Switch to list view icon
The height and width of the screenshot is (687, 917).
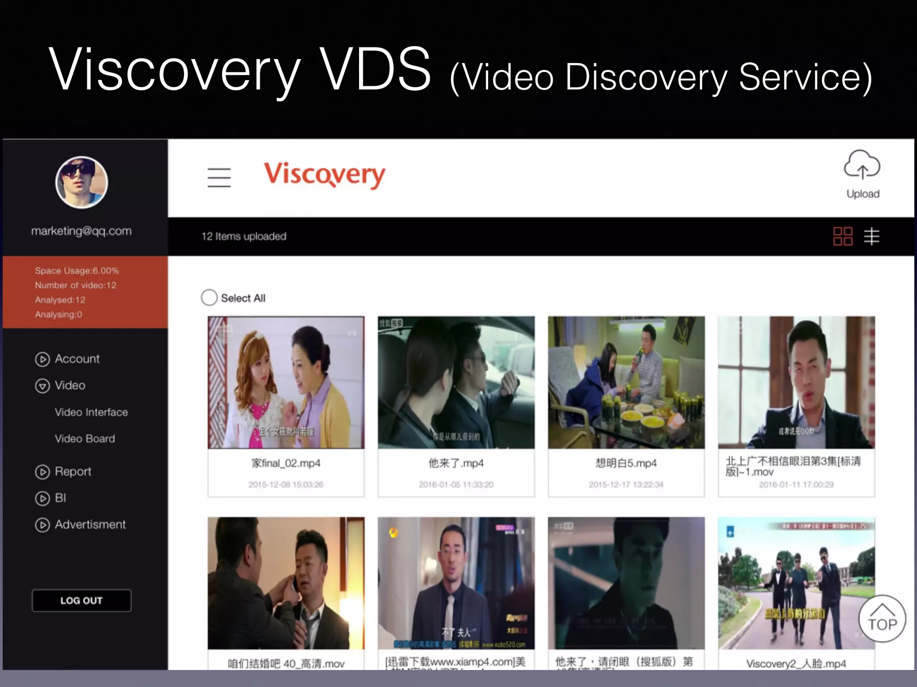coord(871,236)
